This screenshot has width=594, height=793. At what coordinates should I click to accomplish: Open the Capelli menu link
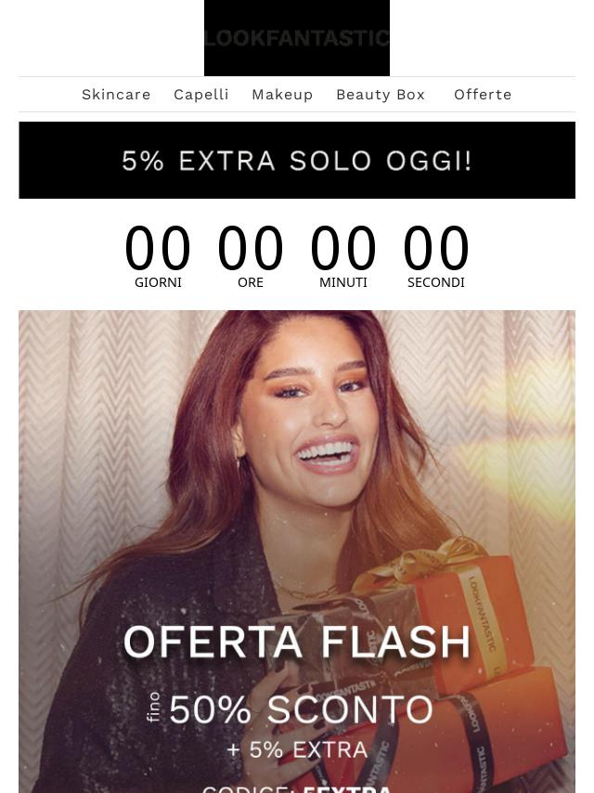[x=201, y=95]
